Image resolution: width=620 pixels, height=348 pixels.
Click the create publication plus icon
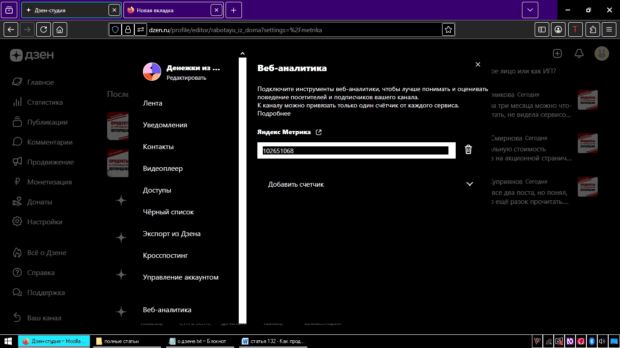click(557, 53)
